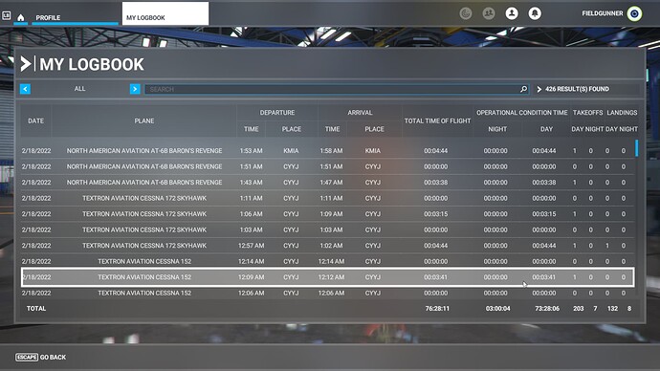660x371 pixels.
Task: Select Cessna 172 flight departing 12:57 AM
Action: click(x=327, y=245)
